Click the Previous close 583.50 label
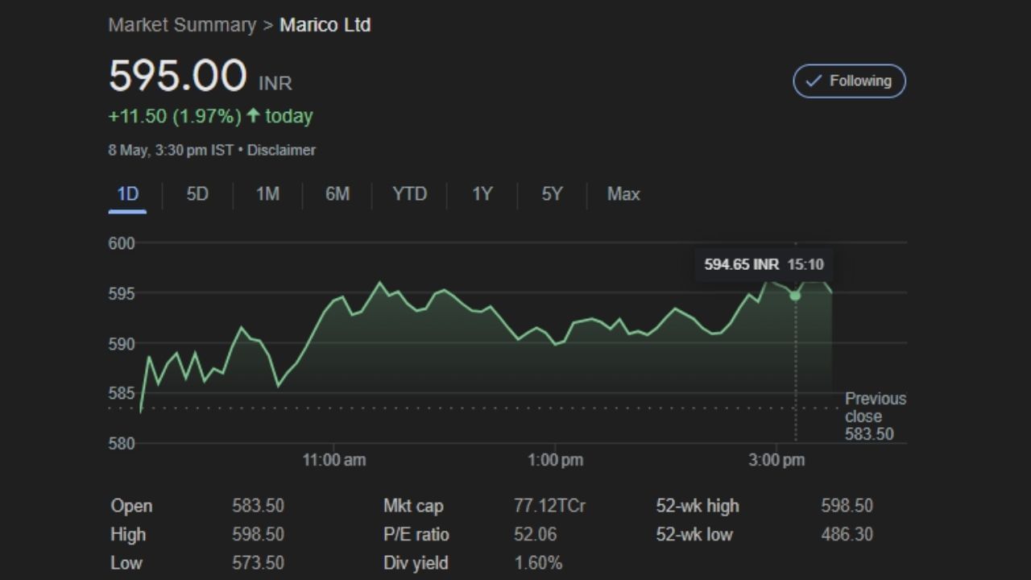Viewport: 1031px width, 580px height. pos(875,416)
